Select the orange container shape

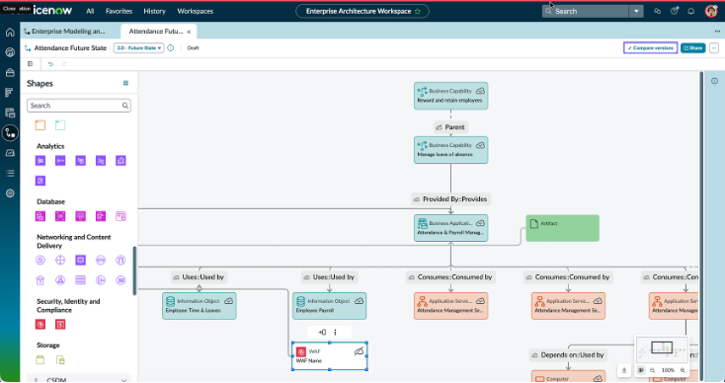[x=40, y=124]
